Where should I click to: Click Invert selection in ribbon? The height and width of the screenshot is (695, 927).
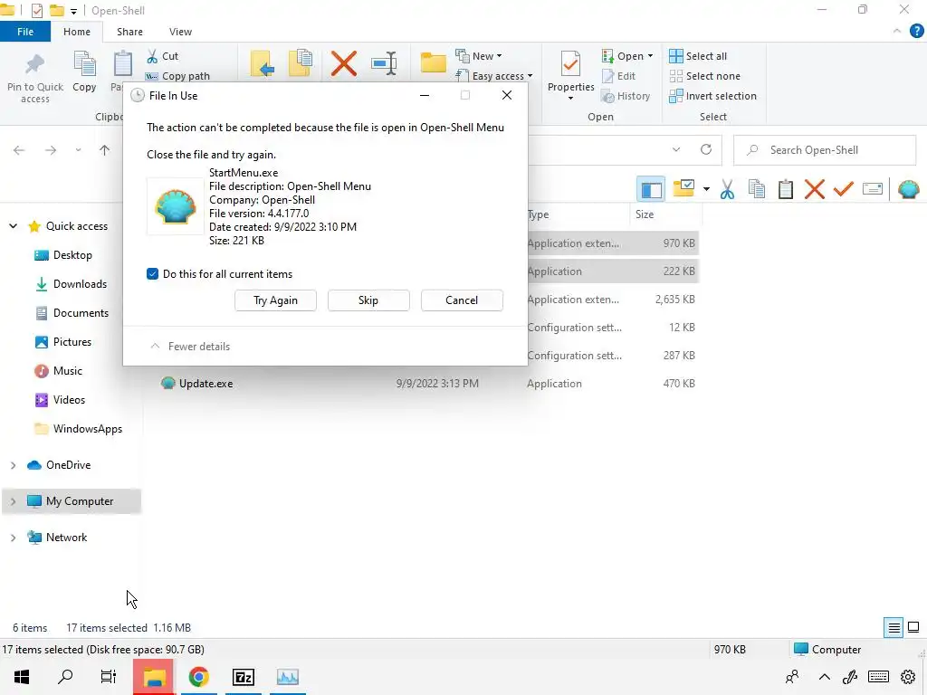712,96
